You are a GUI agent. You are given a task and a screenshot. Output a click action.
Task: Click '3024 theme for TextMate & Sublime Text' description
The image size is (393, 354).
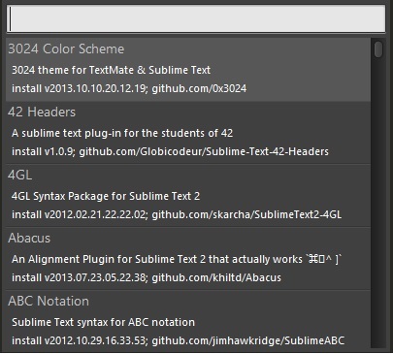click(111, 70)
